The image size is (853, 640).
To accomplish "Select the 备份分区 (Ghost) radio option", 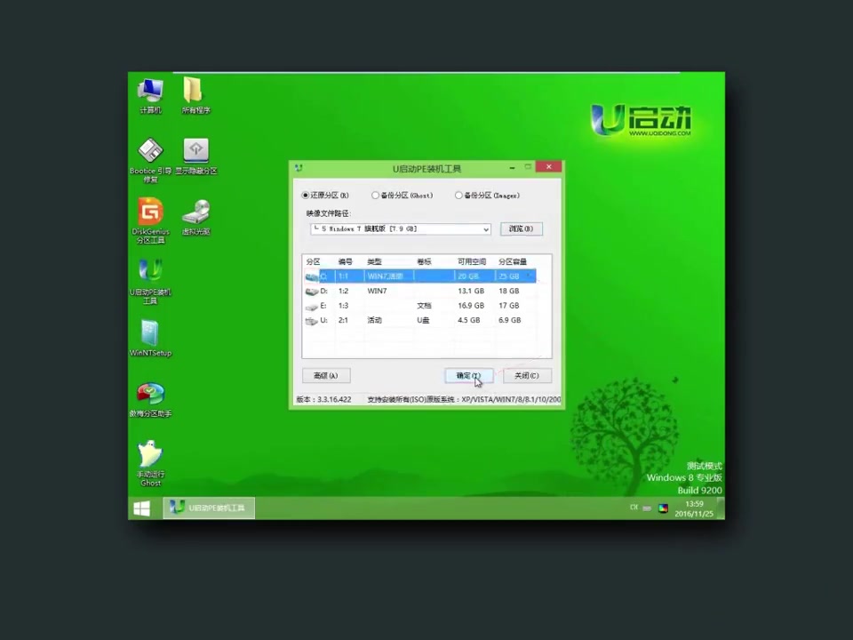I will coord(376,195).
